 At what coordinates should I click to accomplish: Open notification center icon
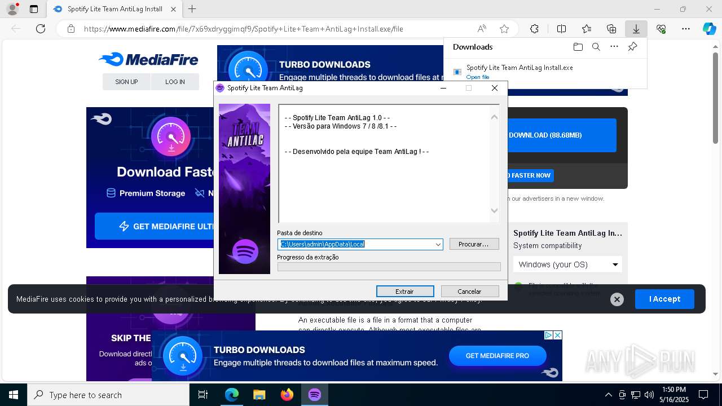click(703, 395)
